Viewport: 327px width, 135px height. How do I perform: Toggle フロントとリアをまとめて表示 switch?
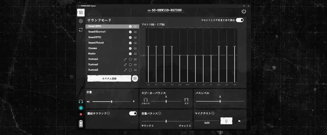click(x=239, y=20)
